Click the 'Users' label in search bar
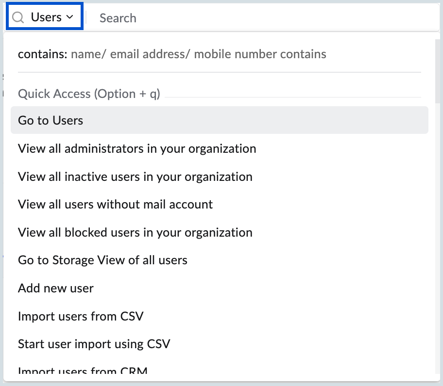The width and height of the screenshot is (443, 386). [x=46, y=17]
